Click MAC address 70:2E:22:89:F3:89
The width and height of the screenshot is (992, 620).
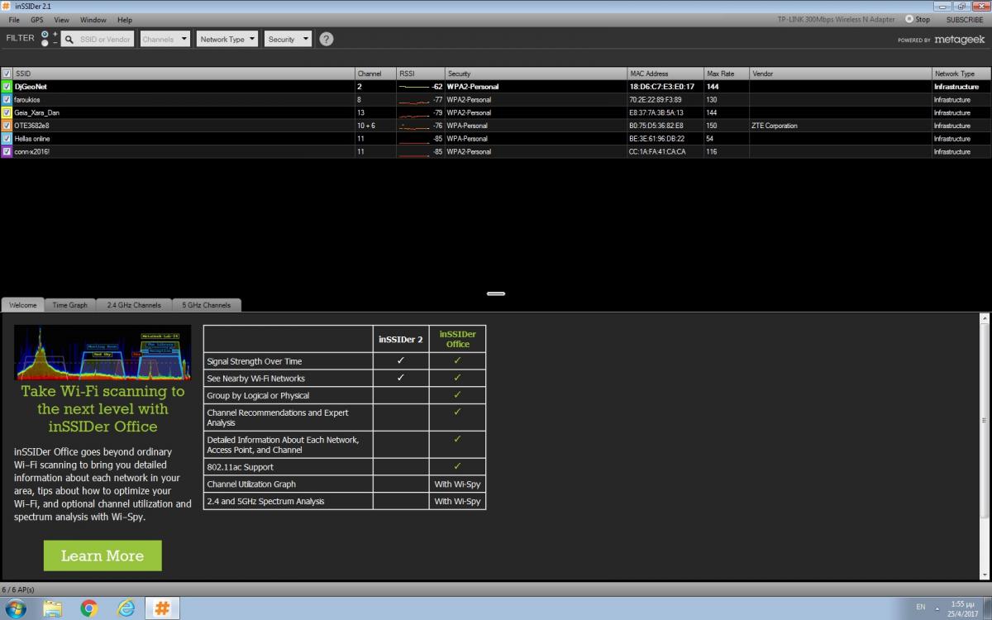click(x=655, y=99)
